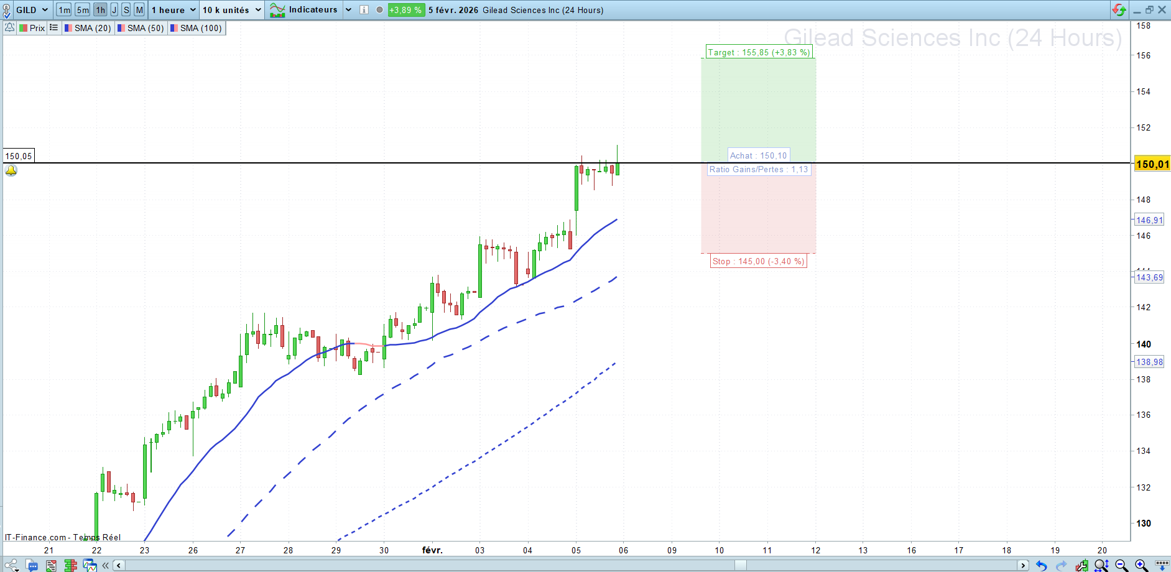1171x572 pixels.
Task: Click the IT-Finance.com link text
Action: pyautogui.click(x=36, y=537)
